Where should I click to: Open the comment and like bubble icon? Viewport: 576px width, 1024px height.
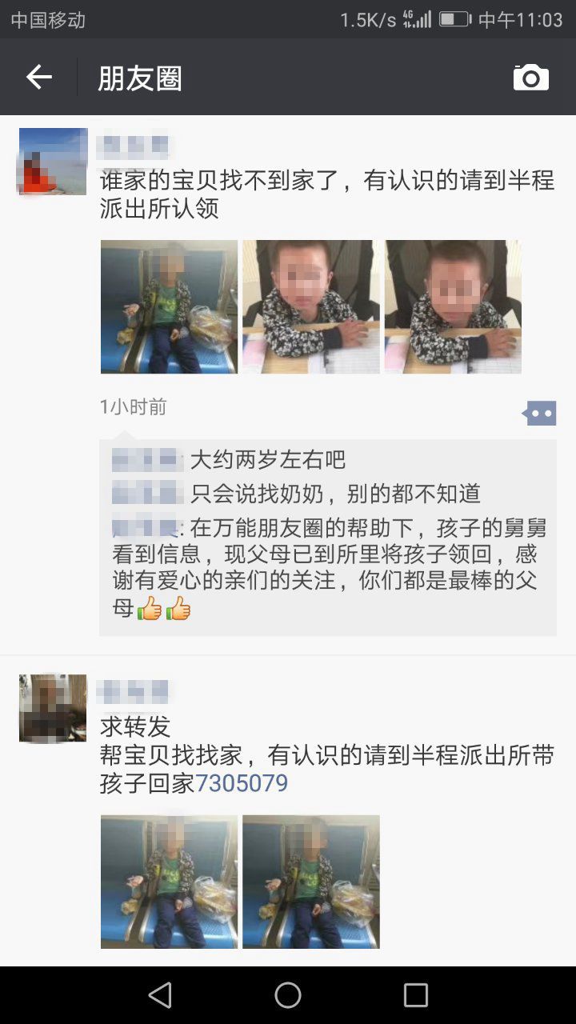point(538,414)
